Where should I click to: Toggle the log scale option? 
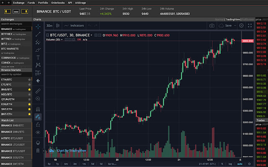230,164
